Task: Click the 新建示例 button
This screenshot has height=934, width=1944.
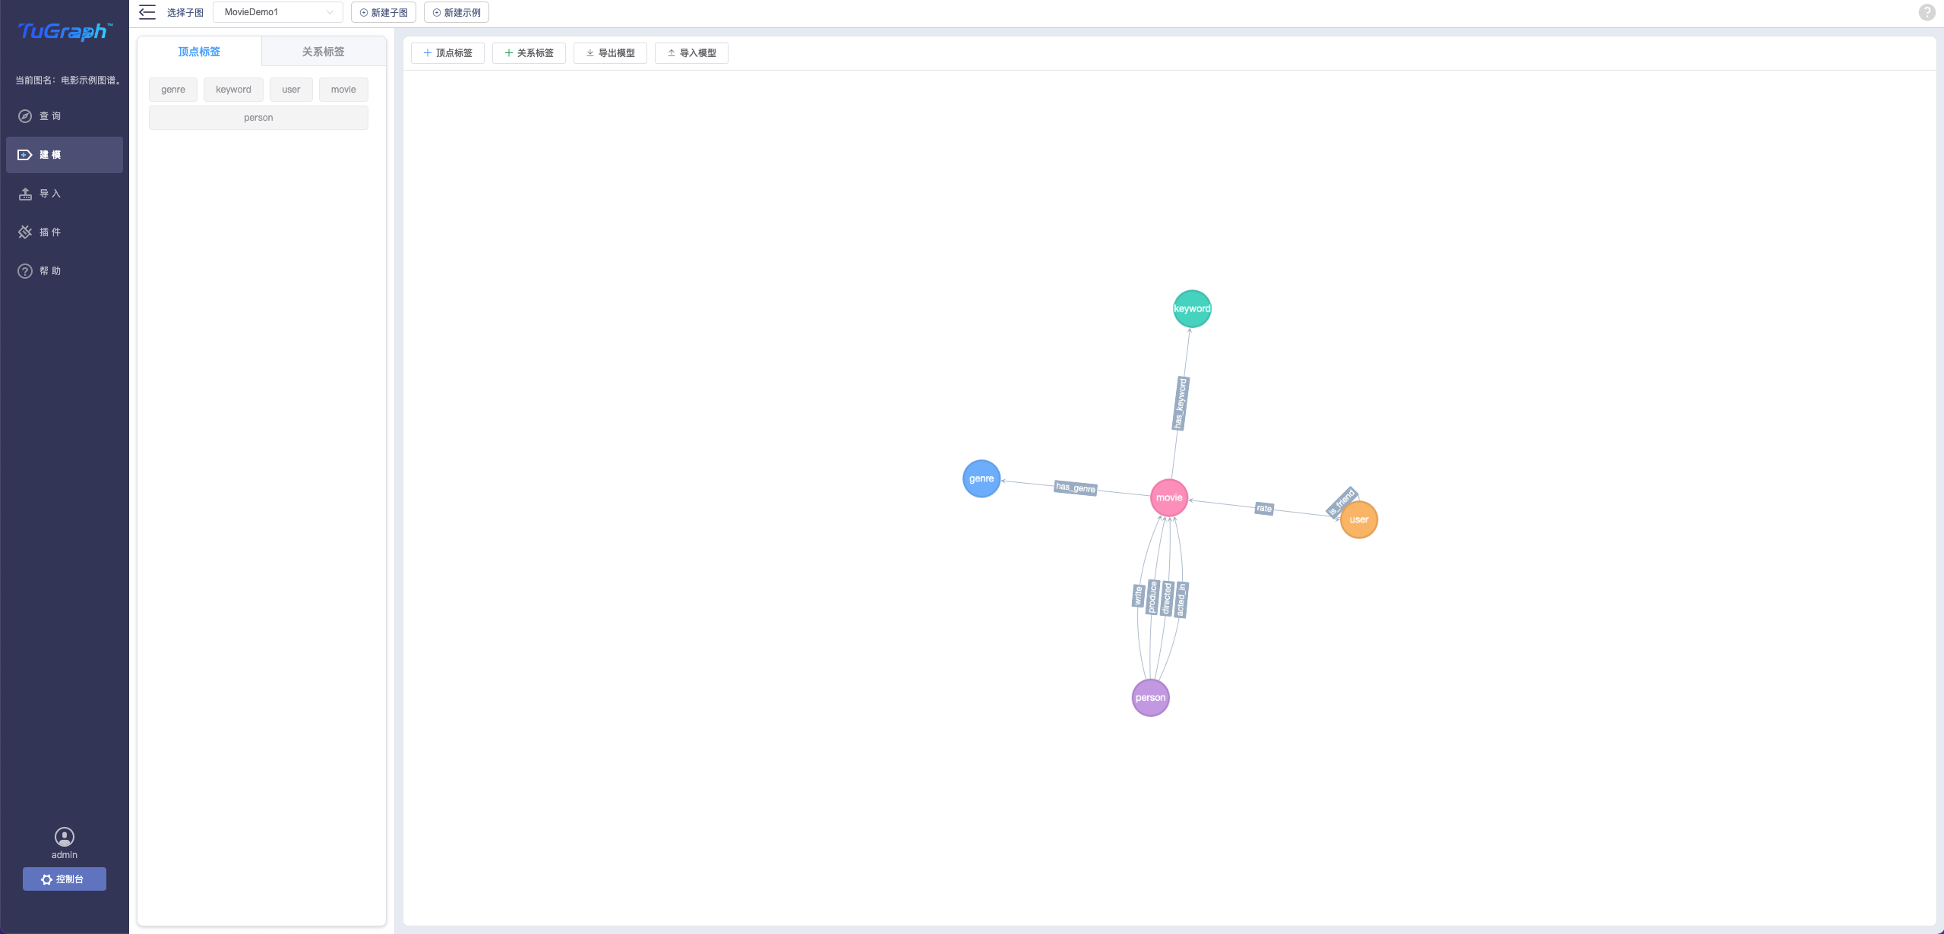Action: [x=457, y=12]
